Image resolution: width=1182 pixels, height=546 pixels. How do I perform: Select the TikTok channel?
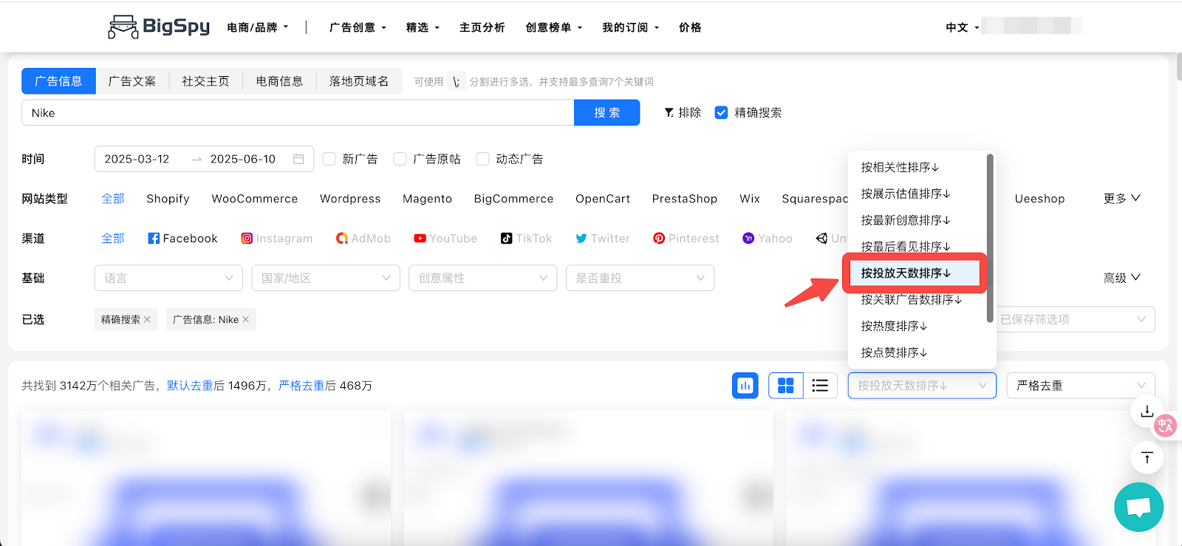tap(526, 238)
